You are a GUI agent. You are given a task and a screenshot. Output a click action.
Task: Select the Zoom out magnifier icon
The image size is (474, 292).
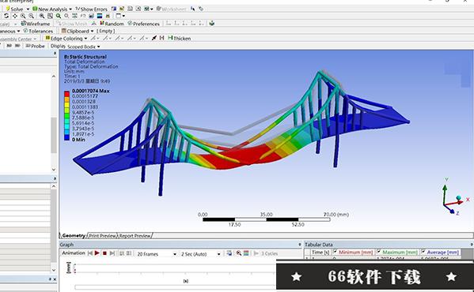click(31, 16)
